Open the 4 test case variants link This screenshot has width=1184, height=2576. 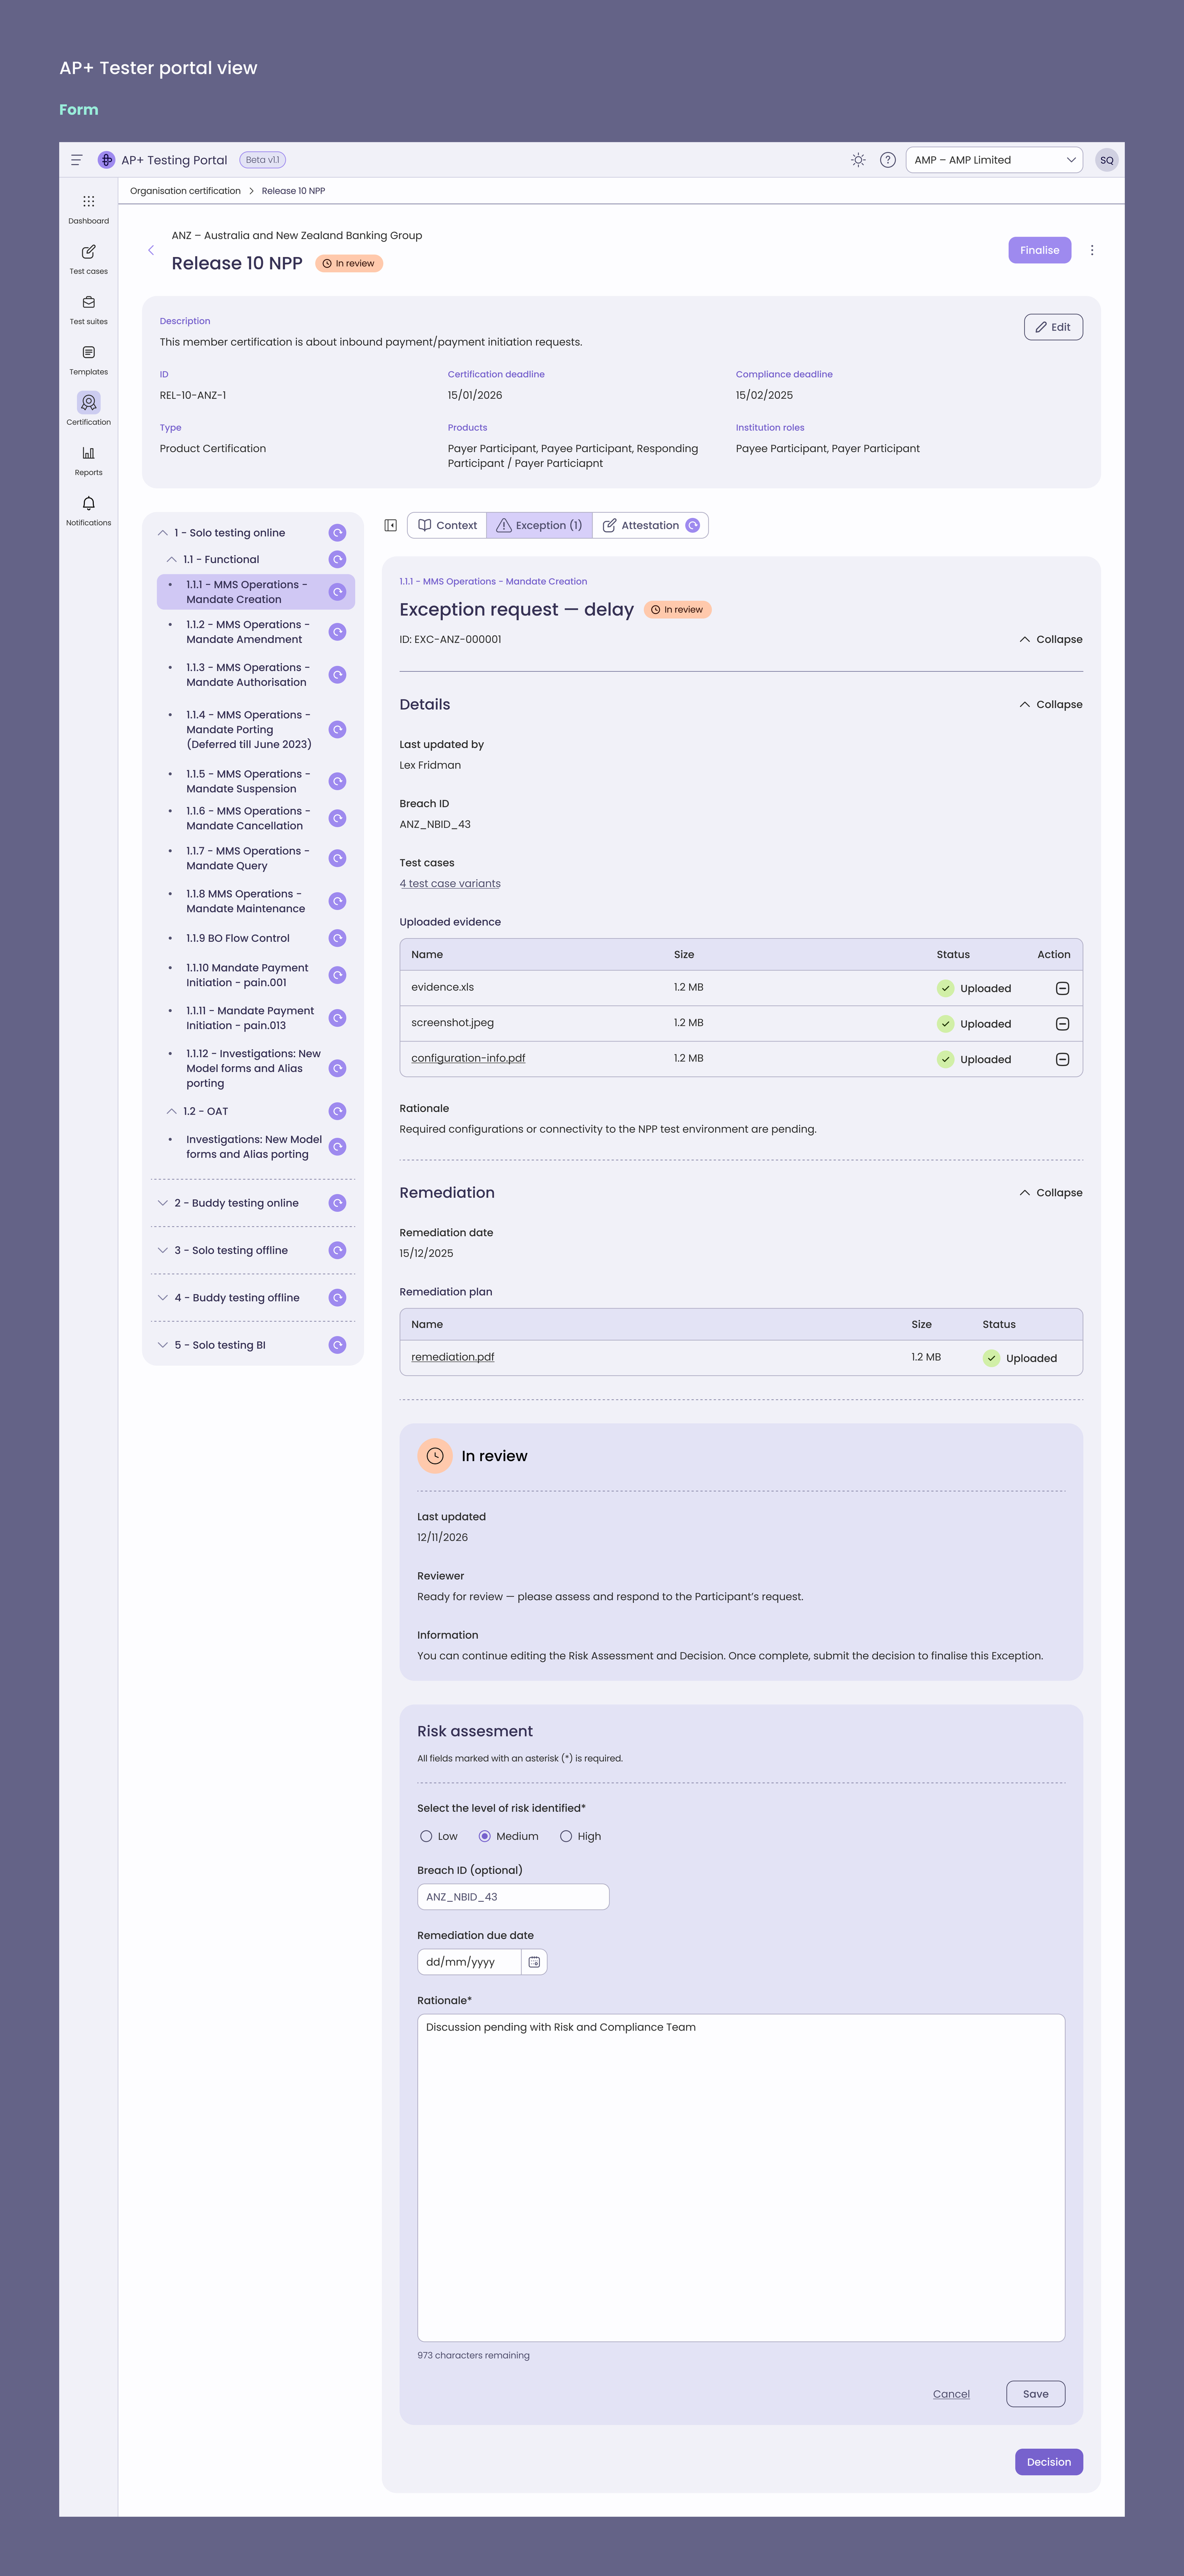point(450,883)
